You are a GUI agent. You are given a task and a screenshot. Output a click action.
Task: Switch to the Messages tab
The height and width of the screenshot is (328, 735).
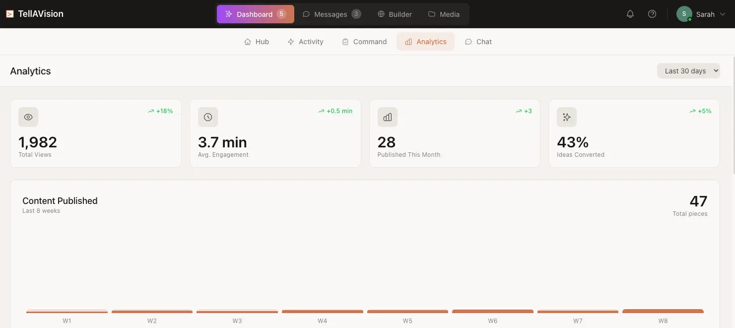tap(332, 14)
